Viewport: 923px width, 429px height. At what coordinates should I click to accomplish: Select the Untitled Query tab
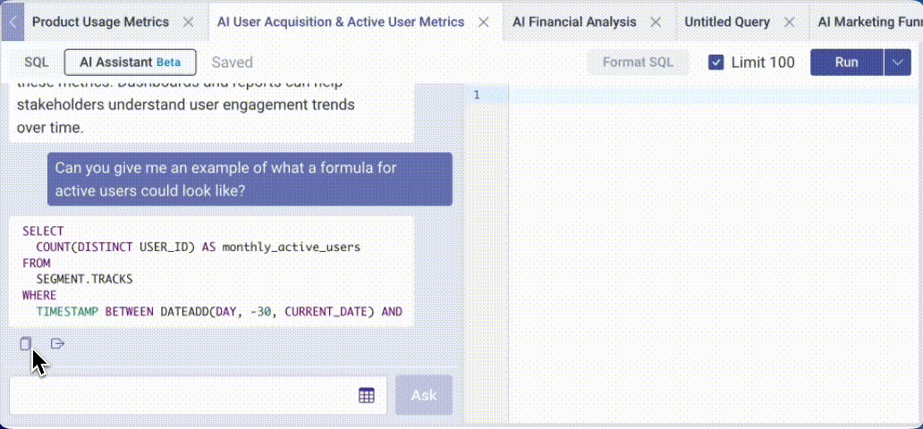(727, 21)
